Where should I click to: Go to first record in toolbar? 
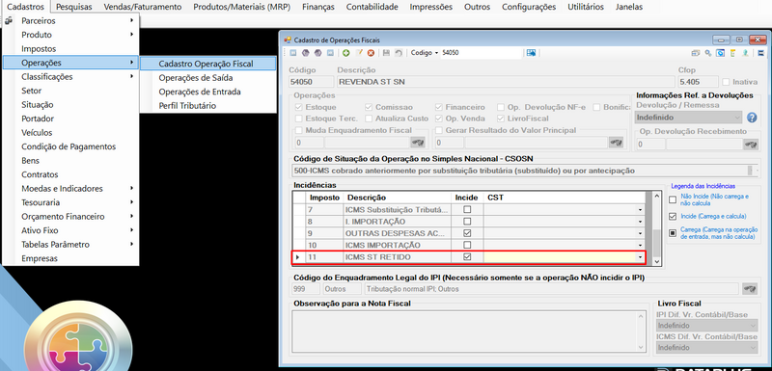293,53
